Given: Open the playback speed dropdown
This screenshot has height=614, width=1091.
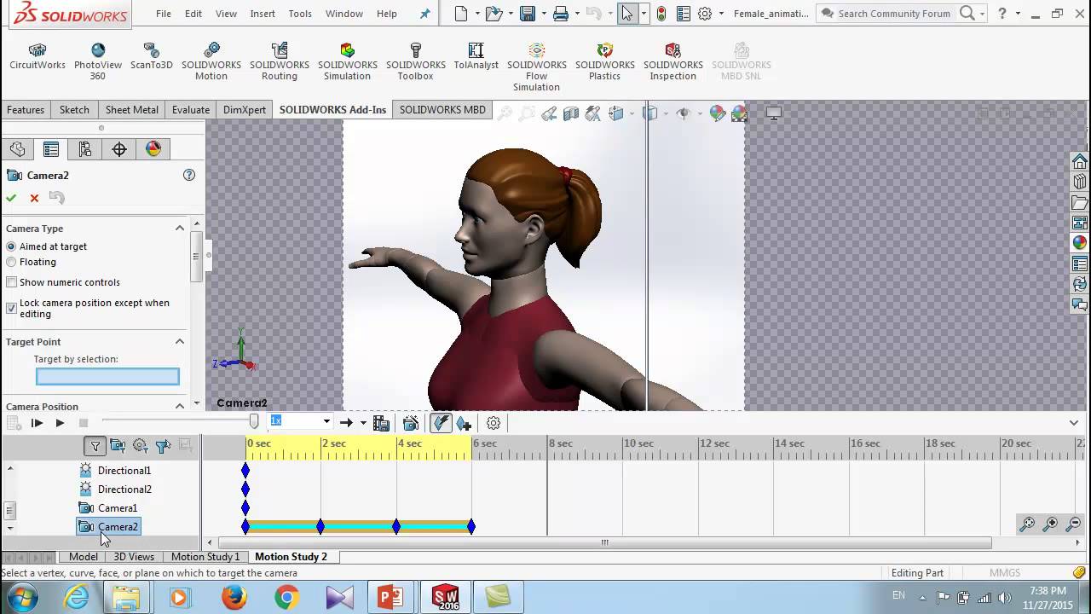Looking at the screenshot, I should [x=326, y=421].
